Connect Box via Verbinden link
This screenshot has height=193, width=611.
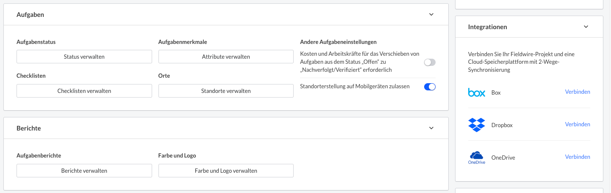pyautogui.click(x=578, y=92)
